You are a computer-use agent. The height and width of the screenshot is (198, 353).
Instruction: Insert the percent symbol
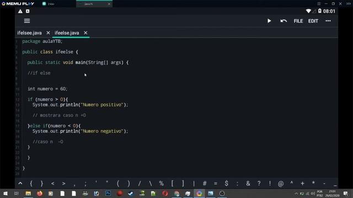(161, 183)
